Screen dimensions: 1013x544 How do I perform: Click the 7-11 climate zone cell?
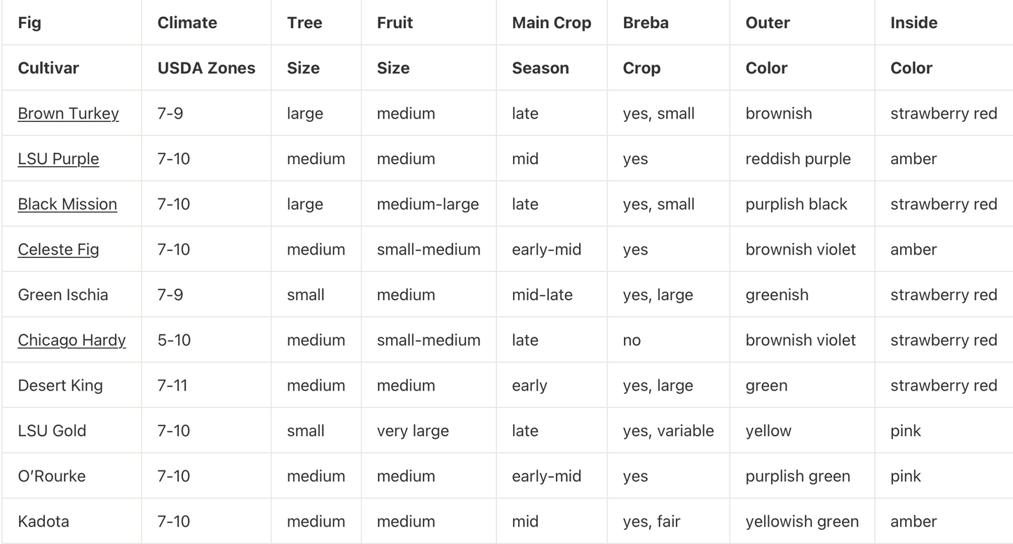172,386
